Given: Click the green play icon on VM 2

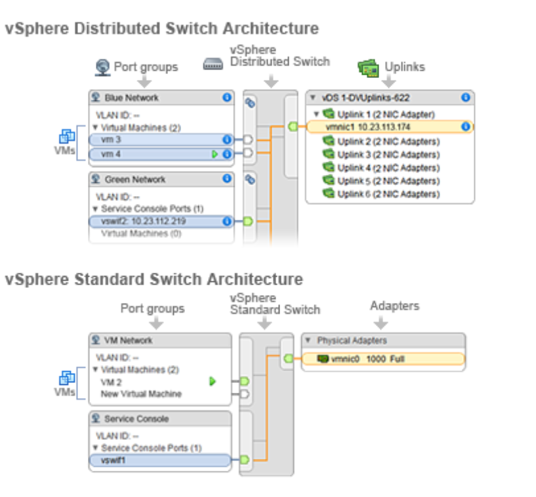Looking at the screenshot, I should [213, 381].
